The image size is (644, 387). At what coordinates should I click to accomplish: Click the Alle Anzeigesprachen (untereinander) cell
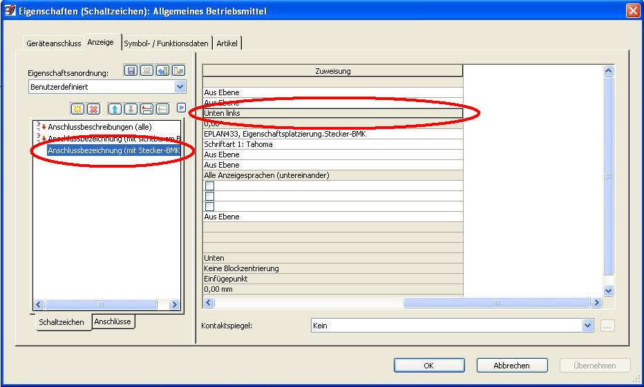(332, 175)
